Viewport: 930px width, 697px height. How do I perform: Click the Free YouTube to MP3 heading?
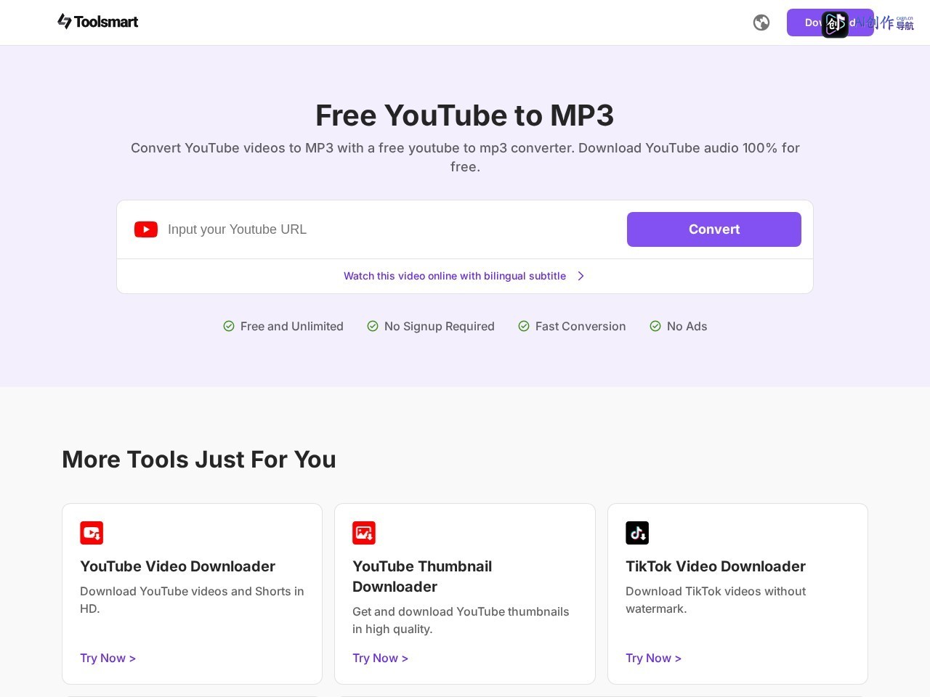coord(465,115)
